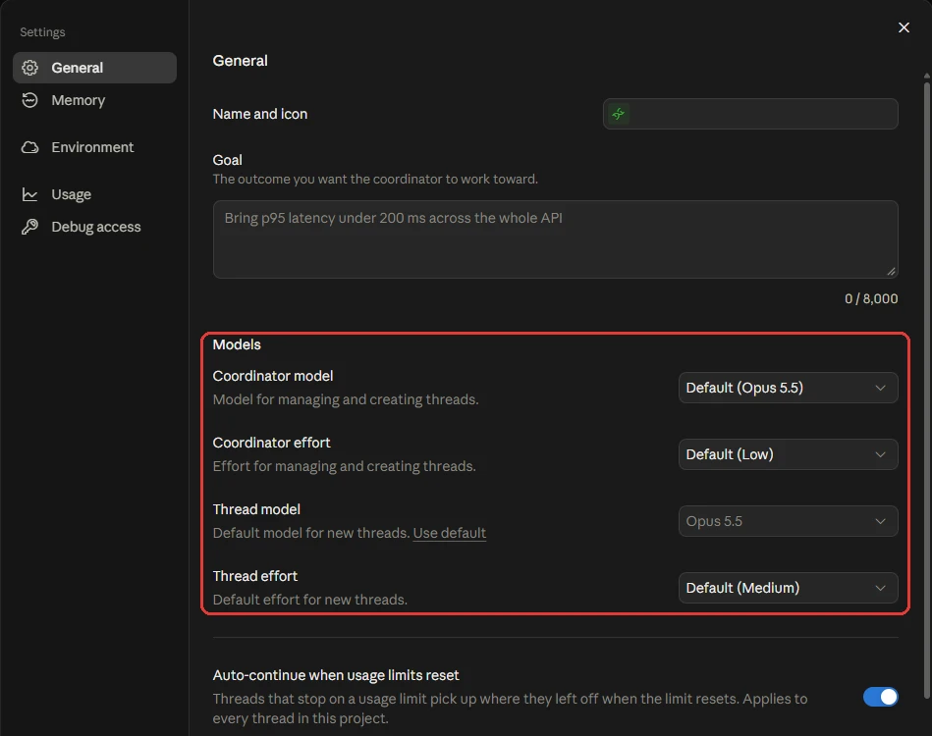Open the Coordinator model dropdown
Screen dimensions: 932x736
pyautogui.click(x=789, y=388)
